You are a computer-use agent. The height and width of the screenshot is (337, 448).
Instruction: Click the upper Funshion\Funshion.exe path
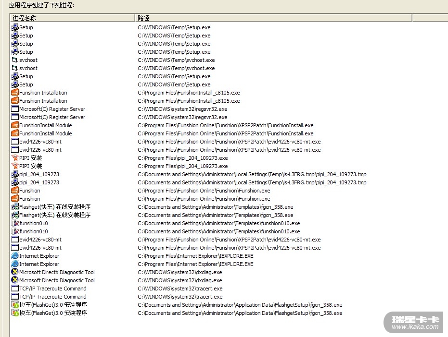(x=204, y=191)
